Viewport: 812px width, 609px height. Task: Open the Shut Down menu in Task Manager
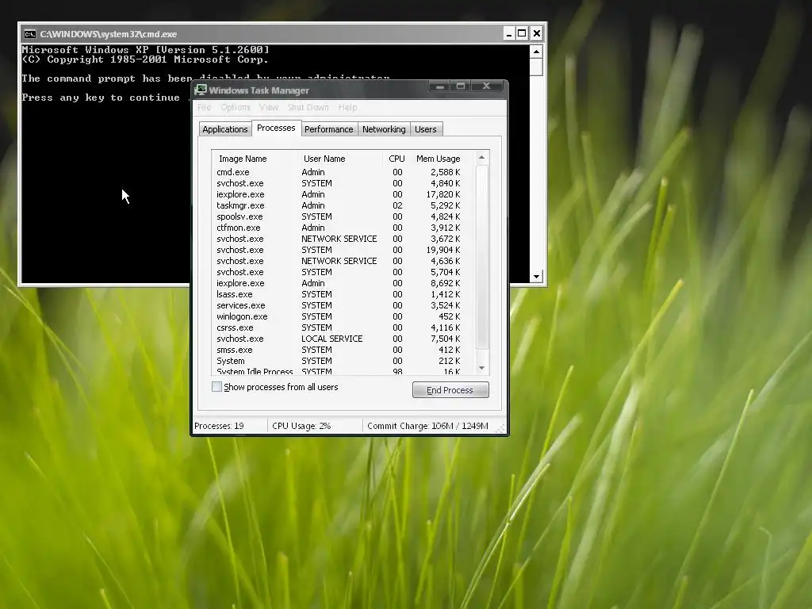pos(308,107)
